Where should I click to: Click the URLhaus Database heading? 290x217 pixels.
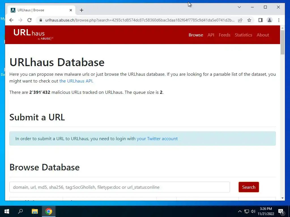[57, 62]
